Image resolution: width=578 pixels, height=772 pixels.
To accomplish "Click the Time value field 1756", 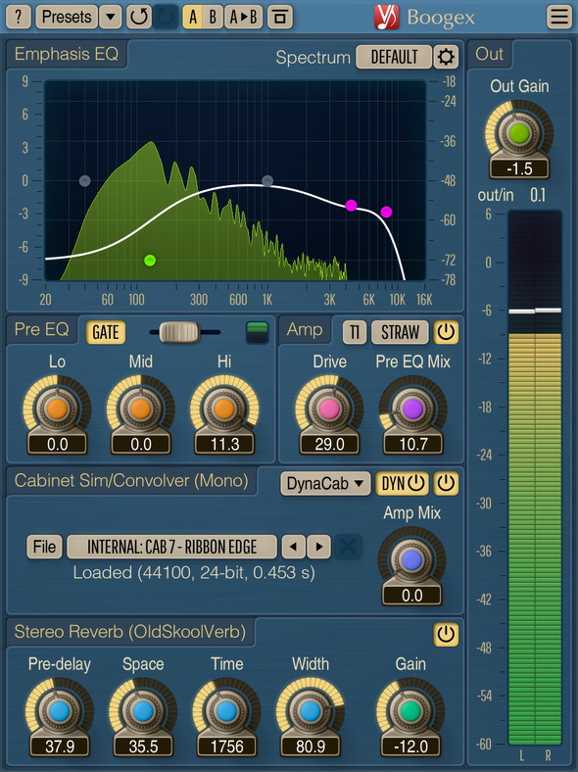I will click(x=226, y=747).
